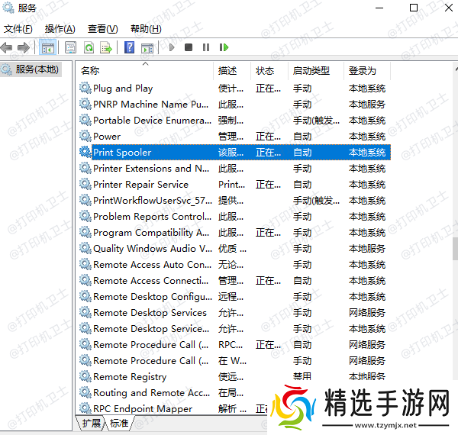
Task: Click the Back arrow in toolbar
Action: click(x=7, y=47)
